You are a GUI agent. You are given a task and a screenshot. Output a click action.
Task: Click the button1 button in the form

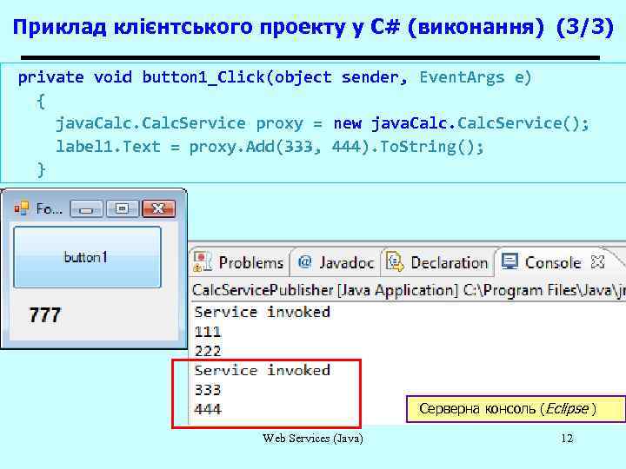(88, 257)
